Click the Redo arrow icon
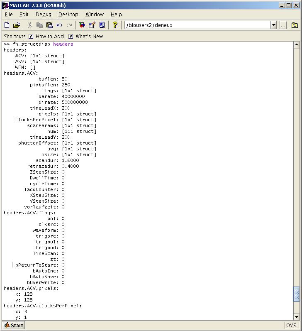The width and height of the screenshot is (302, 331). click(x=69, y=25)
